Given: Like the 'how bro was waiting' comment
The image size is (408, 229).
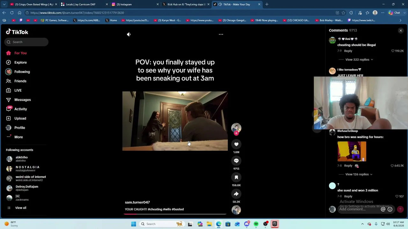Looking at the screenshot, I should click(392, 166).
